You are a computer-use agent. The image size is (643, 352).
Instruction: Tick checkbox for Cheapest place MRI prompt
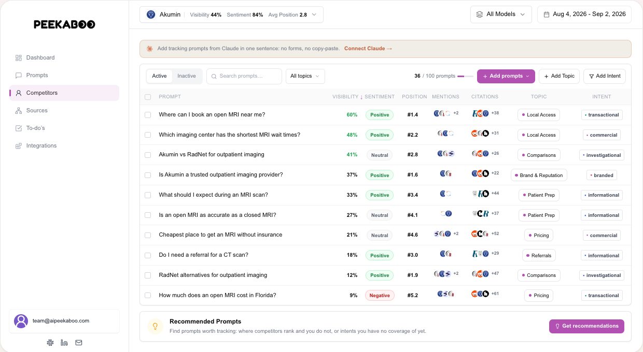click(x=148, y=235)
